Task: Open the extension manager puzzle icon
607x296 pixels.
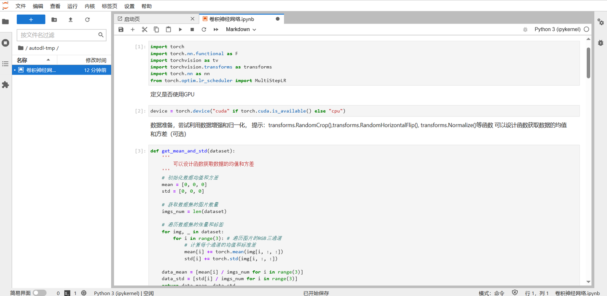Action: [5, 85]
